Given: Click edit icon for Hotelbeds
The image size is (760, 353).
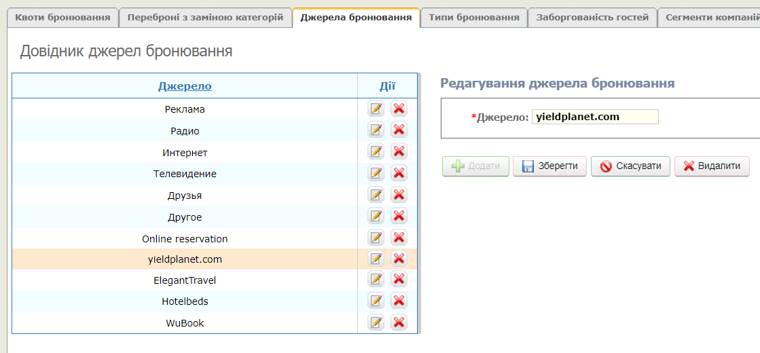Looking at the screenshot, I should [x=376, y=301].
